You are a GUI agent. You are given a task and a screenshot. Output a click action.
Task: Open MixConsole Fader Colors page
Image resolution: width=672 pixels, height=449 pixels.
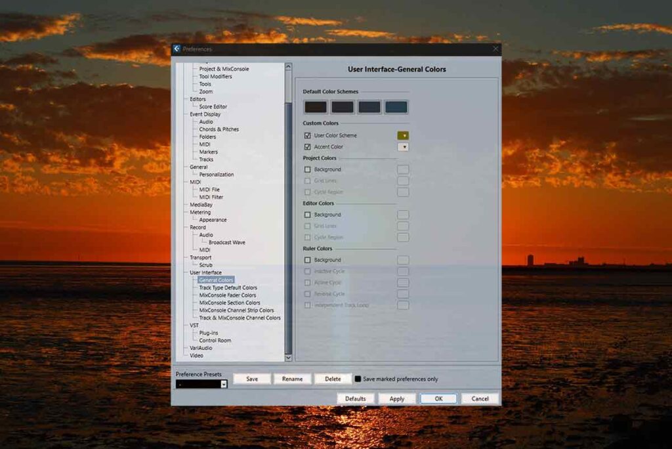coord(227,295)
